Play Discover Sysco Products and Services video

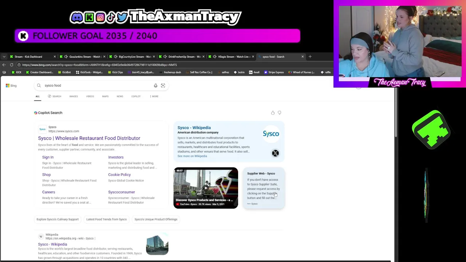206,188
